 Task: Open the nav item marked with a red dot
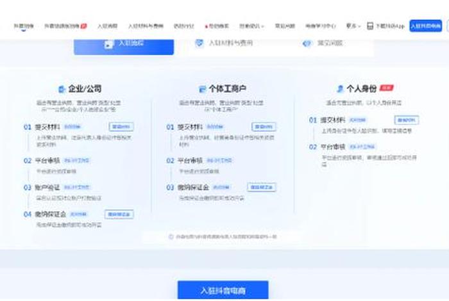pos(217,26)
